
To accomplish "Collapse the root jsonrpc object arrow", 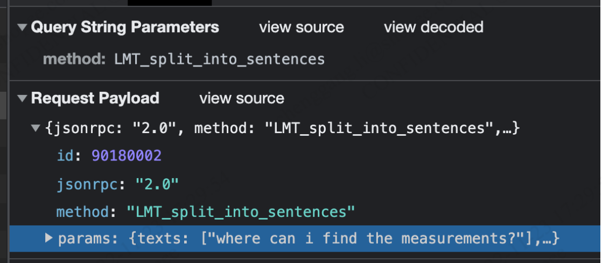I will coord(36,129).
